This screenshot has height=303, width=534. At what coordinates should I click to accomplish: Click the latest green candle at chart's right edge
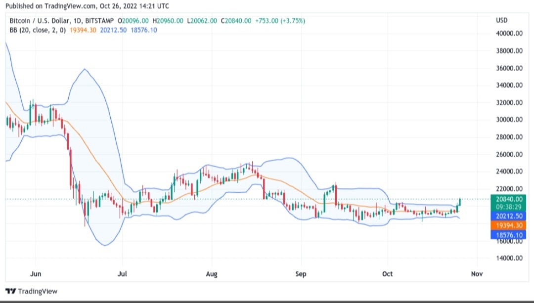(x=460, y=202)
